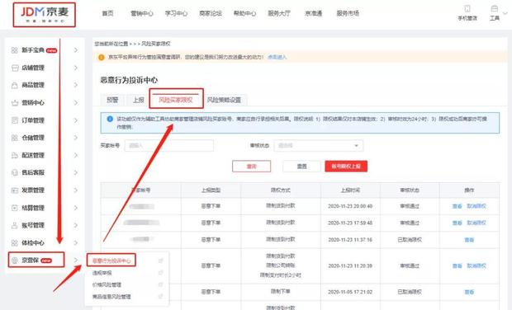Click the orange notice warning icon
The width and height of the screenshot is (512, 310).
(x=102, y=58)
